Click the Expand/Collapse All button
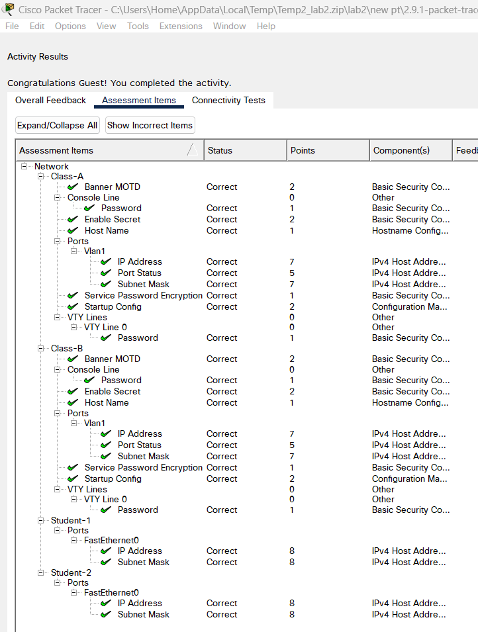Viewport: 478px width, 632px height. coord(58,125)
